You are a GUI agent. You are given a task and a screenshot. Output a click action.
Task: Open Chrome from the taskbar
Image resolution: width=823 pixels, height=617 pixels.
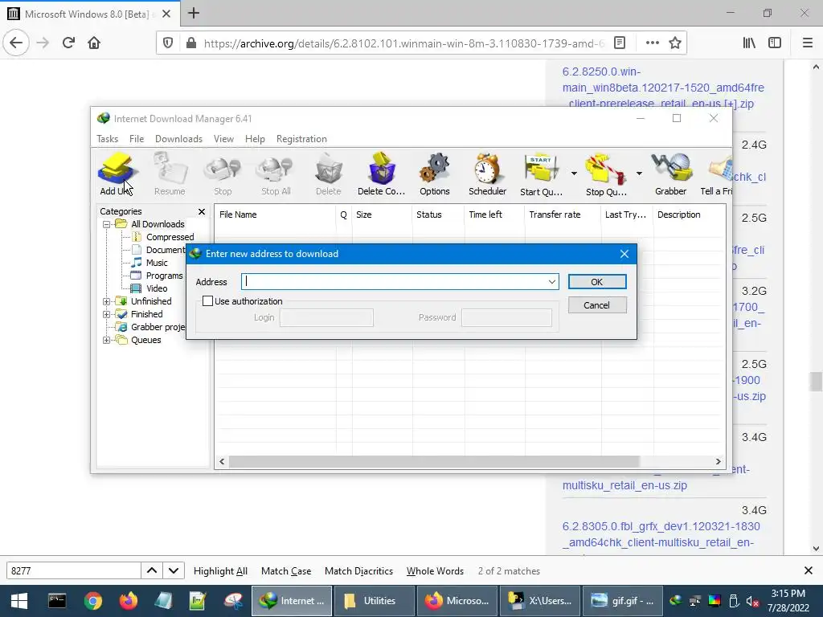coord(93,601)
